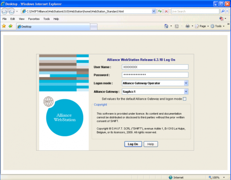Click the Alliance WebStation circle logo
The width and height of the screenshot is (231, 180).
pyautogui.click(x=65, y=118)
